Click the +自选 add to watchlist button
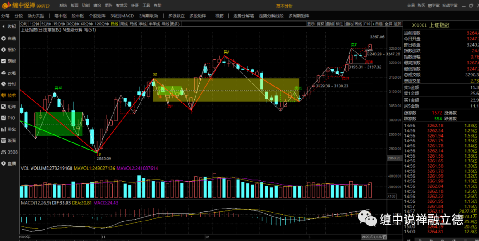479x241 pixels. [x=377, y=24]
